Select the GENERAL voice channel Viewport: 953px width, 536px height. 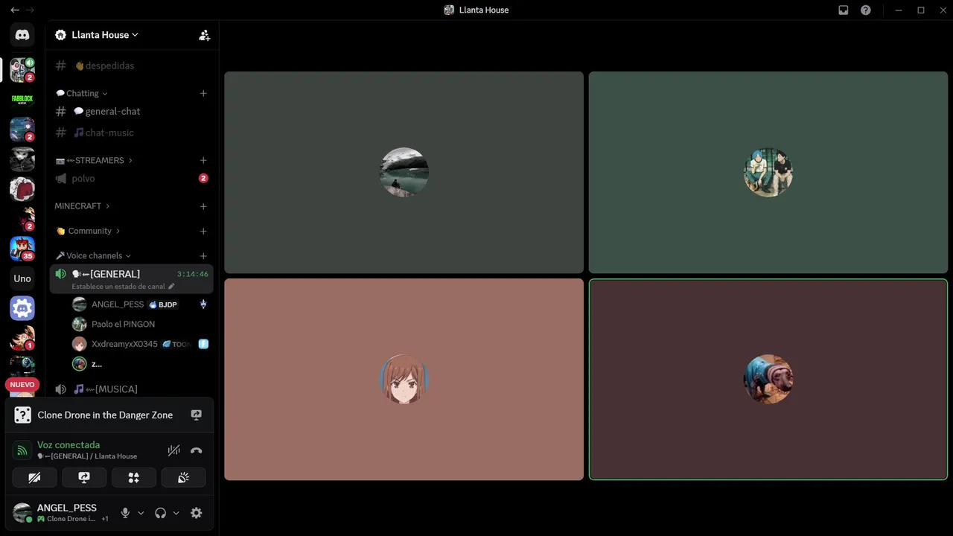tap(132, 279)
